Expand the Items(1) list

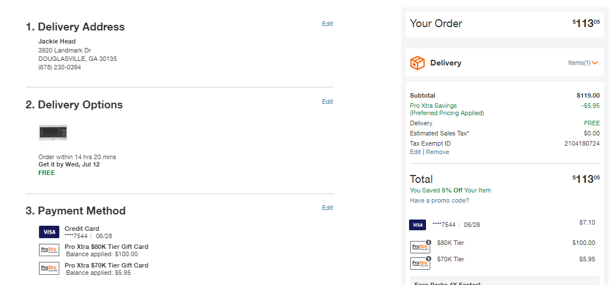click(x=583, y=63)
